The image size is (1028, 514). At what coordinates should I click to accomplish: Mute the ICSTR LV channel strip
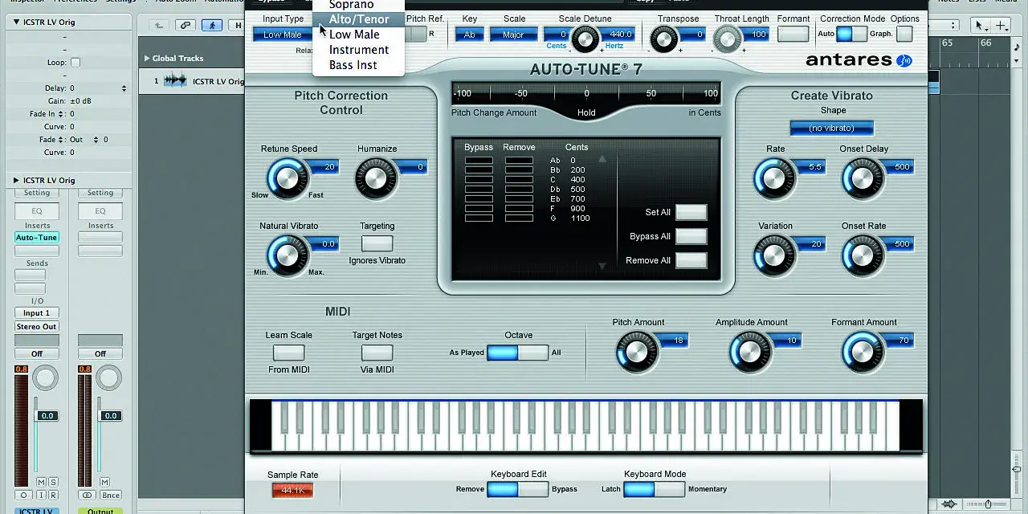pos(41,482)
